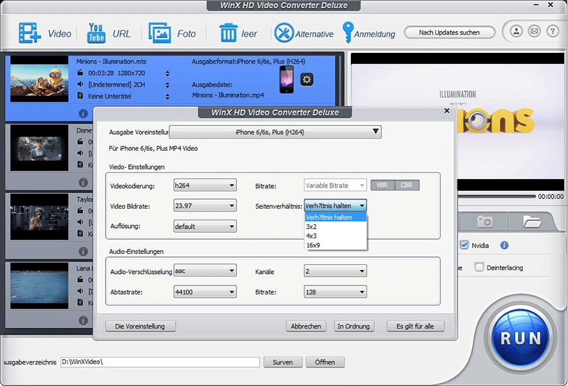Change the Minions subtitle stepper

[167, 97]
